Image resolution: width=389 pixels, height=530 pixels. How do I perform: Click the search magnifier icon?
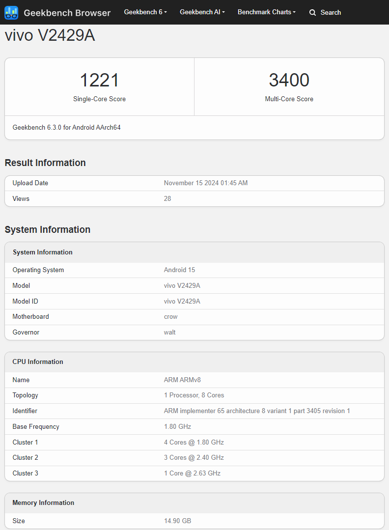[x=312, y=12]
